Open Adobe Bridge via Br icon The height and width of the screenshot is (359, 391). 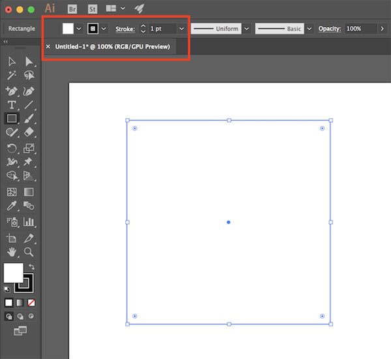click(x=73, y=9)
